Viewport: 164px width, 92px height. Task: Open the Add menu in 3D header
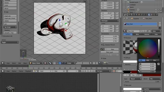[19, 63]
